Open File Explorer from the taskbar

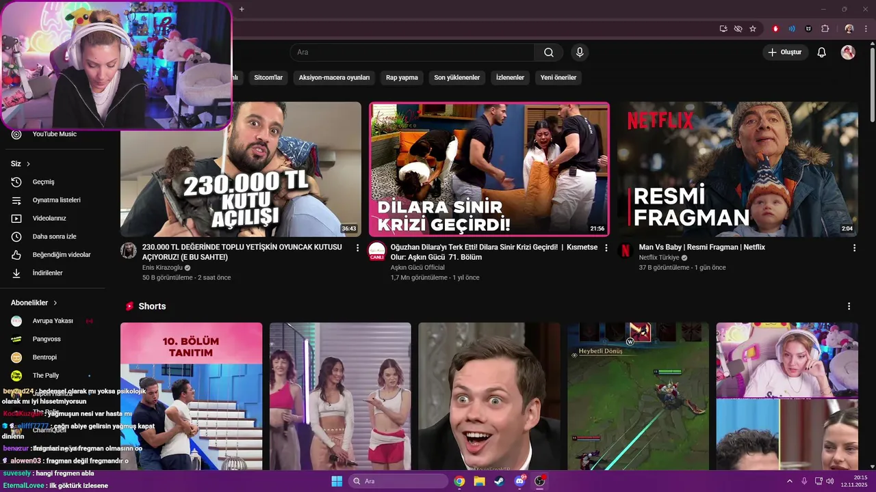(x=480, y=481)
